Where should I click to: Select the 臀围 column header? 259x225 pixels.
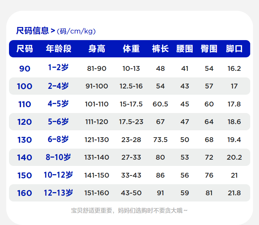[x=209, y=49]
